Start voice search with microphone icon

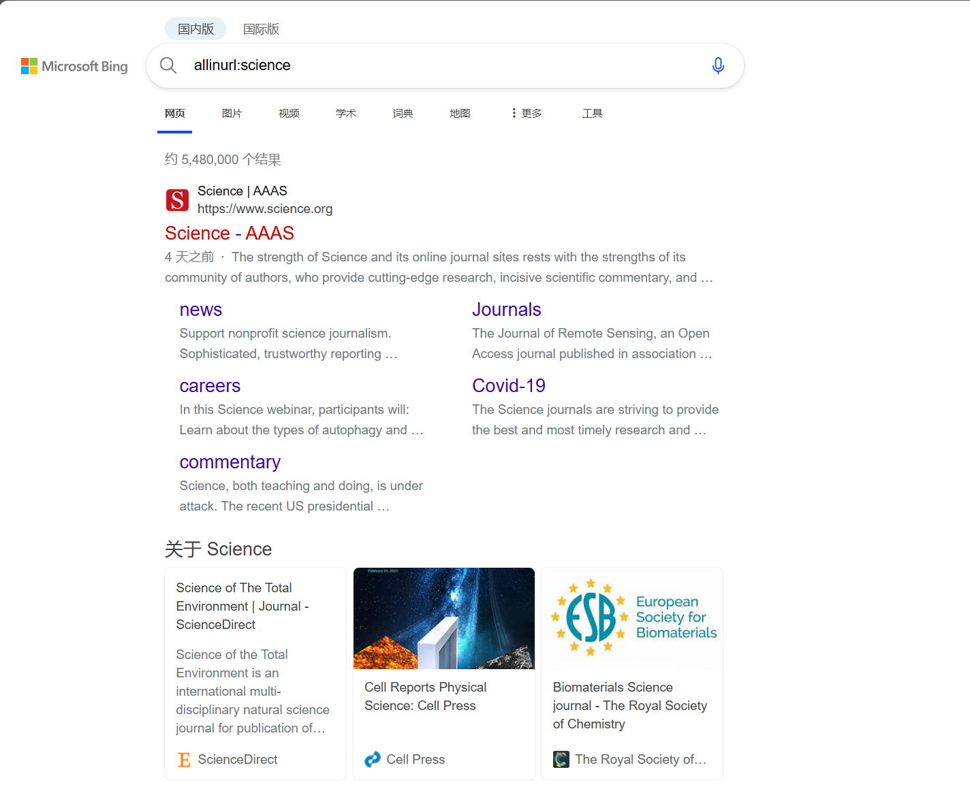(x=718, y=65)
